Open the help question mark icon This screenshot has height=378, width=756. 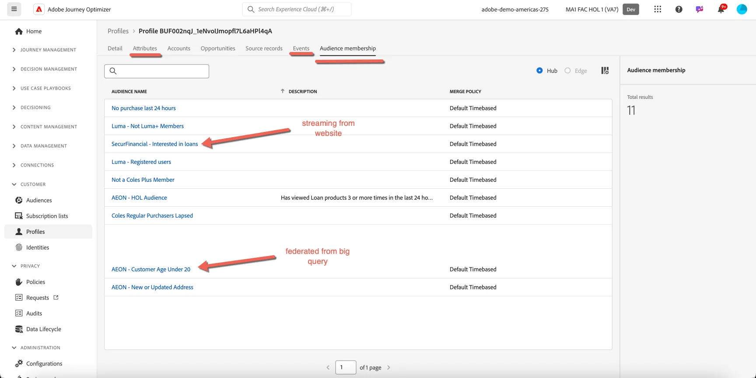[679, 9]
